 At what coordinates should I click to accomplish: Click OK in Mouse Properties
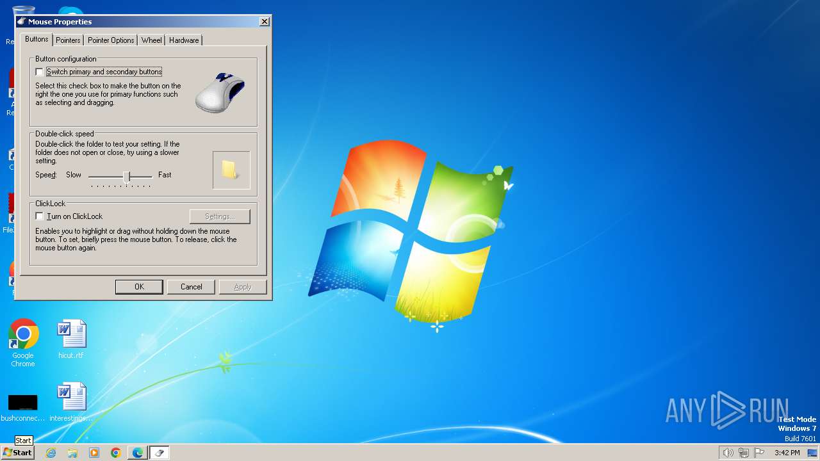[x=139, y=287]
